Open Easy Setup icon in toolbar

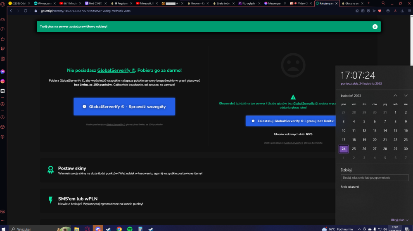tap(409, 11)
